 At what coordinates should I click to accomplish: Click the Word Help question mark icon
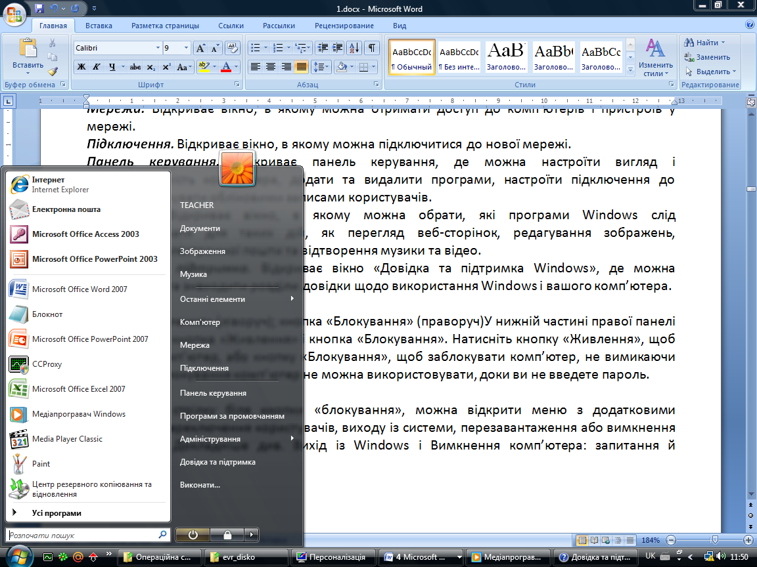[x=750, y=25]
